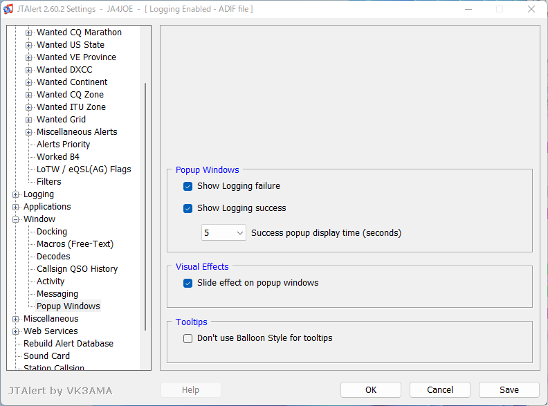Viewport: 548px width, 406px height.
Task: Toggle Show Logging failure checkbox
Action: pos(188,186)
